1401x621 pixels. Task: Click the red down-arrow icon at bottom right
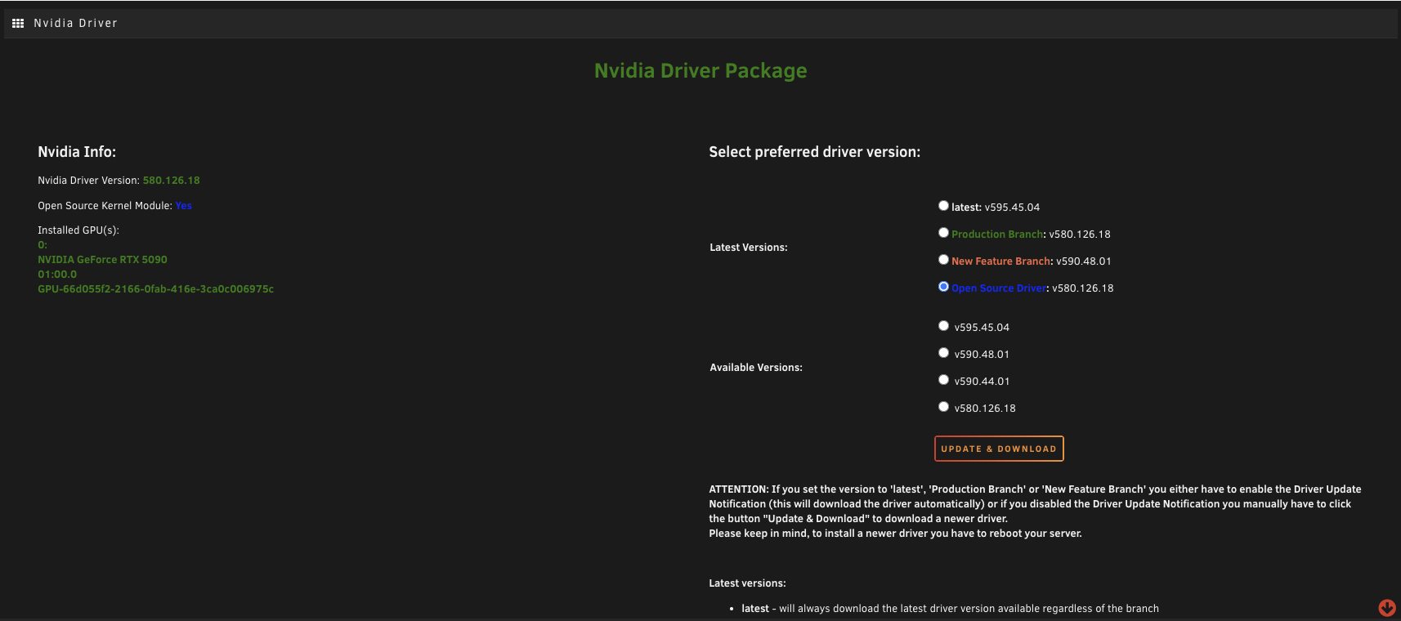pos(1386,607)
